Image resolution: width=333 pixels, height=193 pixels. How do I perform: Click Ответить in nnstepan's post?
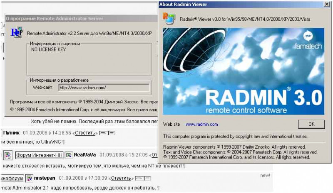pos(121,178)
